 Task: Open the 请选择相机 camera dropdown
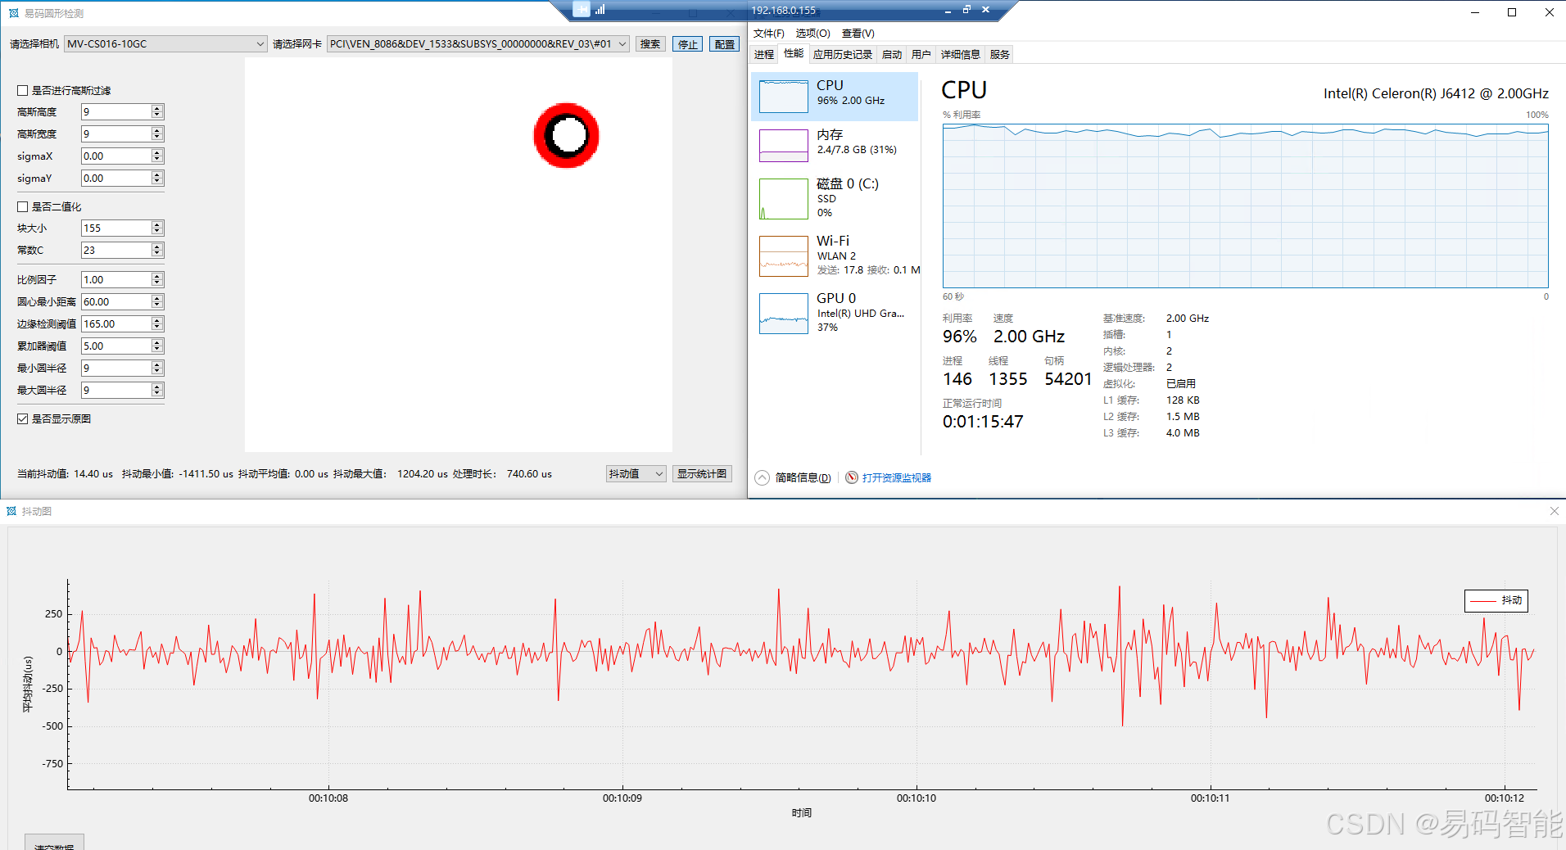[x=166, y=43]
